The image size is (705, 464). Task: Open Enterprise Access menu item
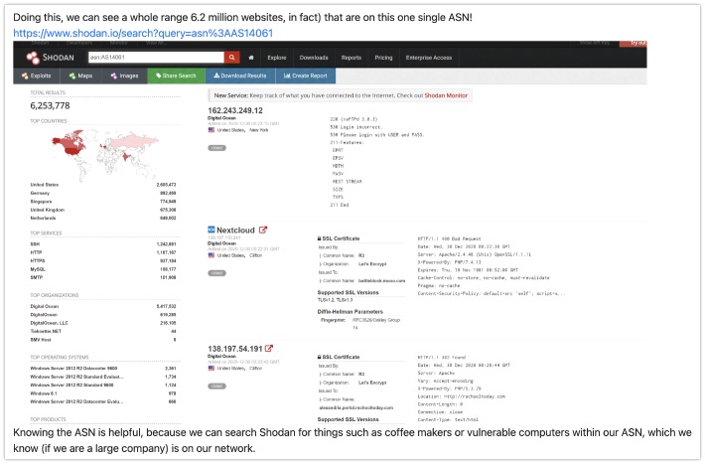(429, 58)
